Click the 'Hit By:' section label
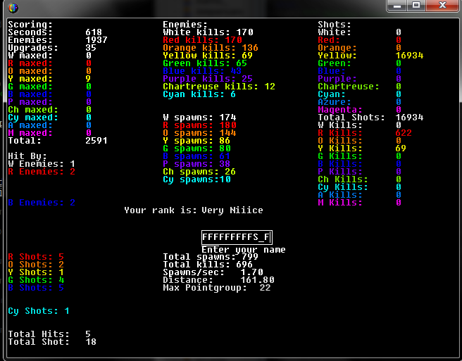The height and width of the screenshot is (361, 462). pyautogui.click(x=25, y=156)
